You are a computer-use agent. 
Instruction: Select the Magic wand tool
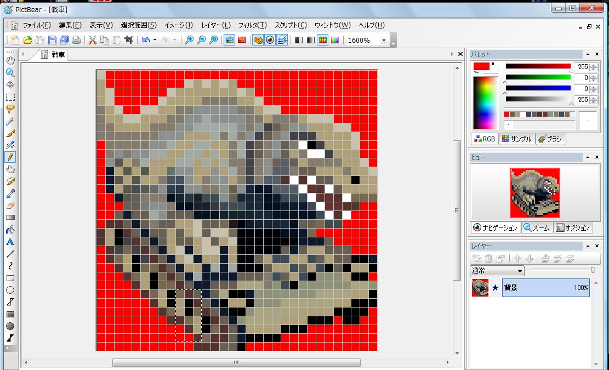coord(10,121)
